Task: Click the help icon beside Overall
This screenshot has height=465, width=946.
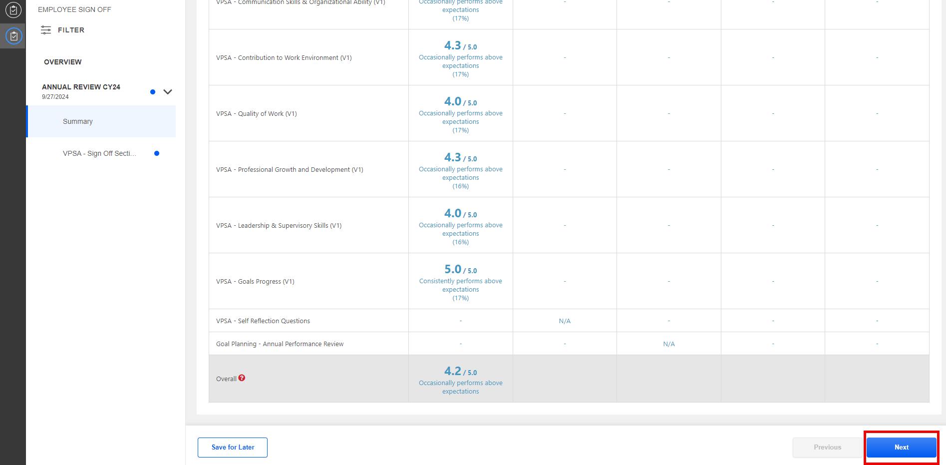Action: point(242,378)
